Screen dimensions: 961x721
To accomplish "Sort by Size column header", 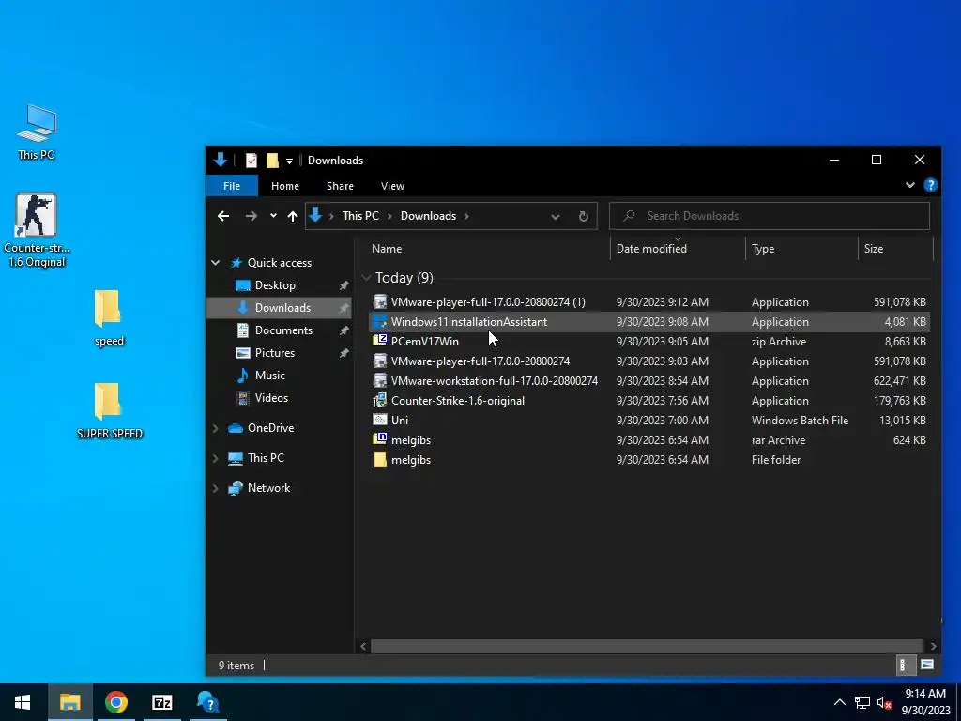I will 874,248.
